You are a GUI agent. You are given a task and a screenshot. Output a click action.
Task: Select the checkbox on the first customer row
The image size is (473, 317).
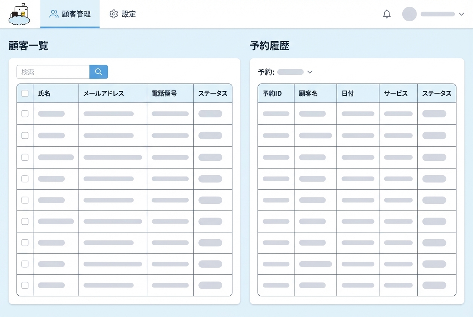[25, 114]
